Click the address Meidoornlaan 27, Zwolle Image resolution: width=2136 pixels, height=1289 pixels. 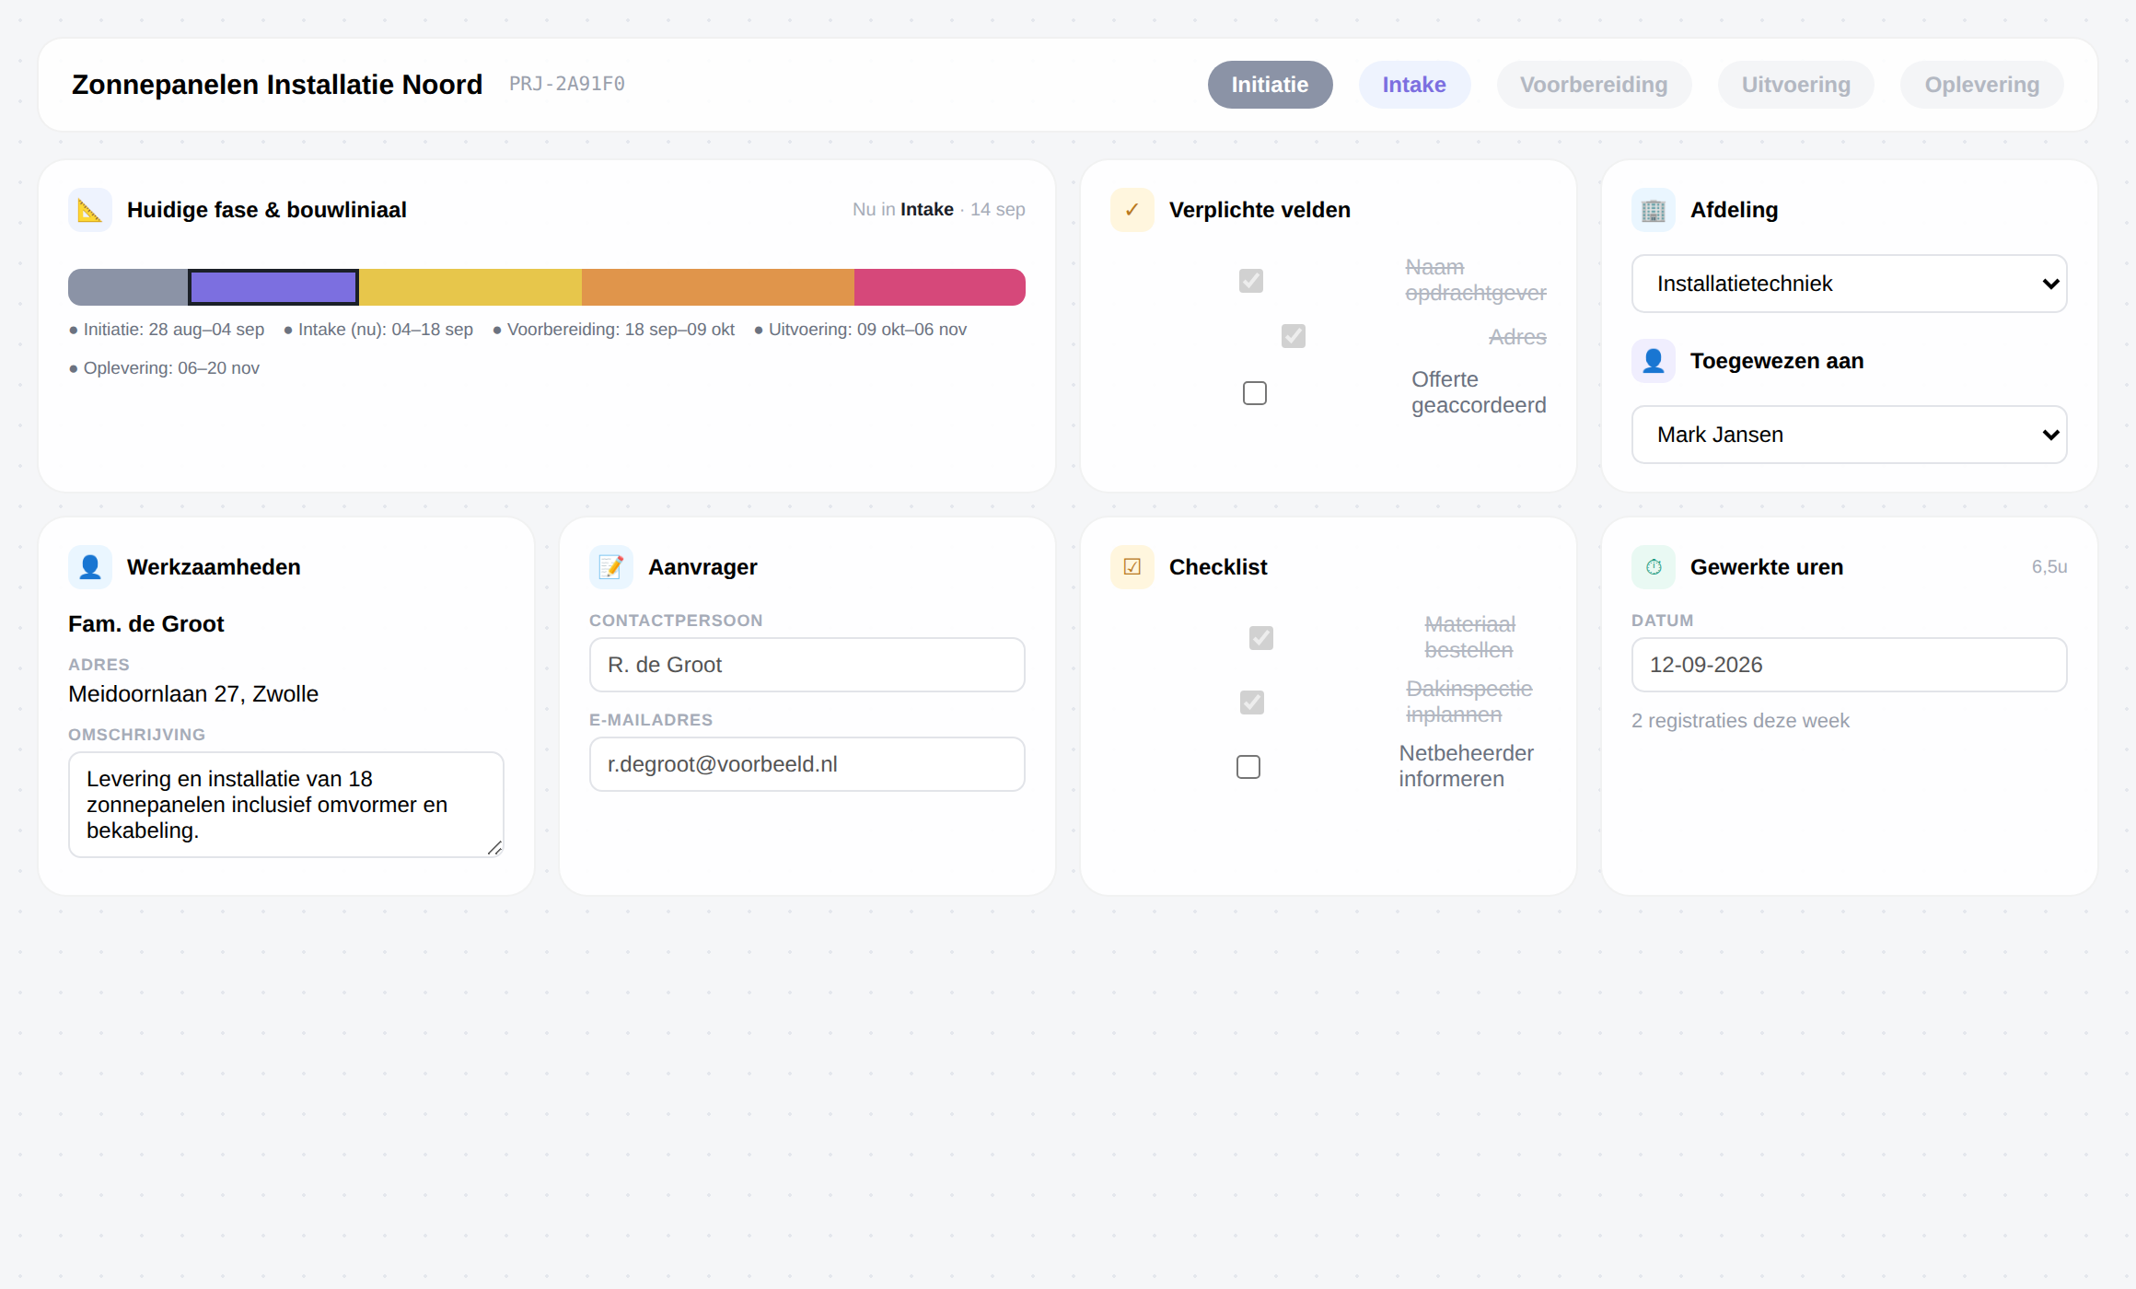193,694
